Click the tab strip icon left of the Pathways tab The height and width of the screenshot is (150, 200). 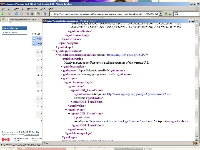coord(2,19)
